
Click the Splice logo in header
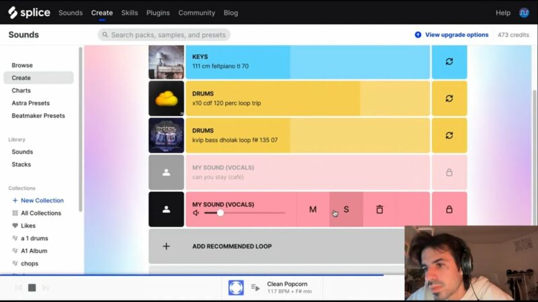click(x=30, y=12)
